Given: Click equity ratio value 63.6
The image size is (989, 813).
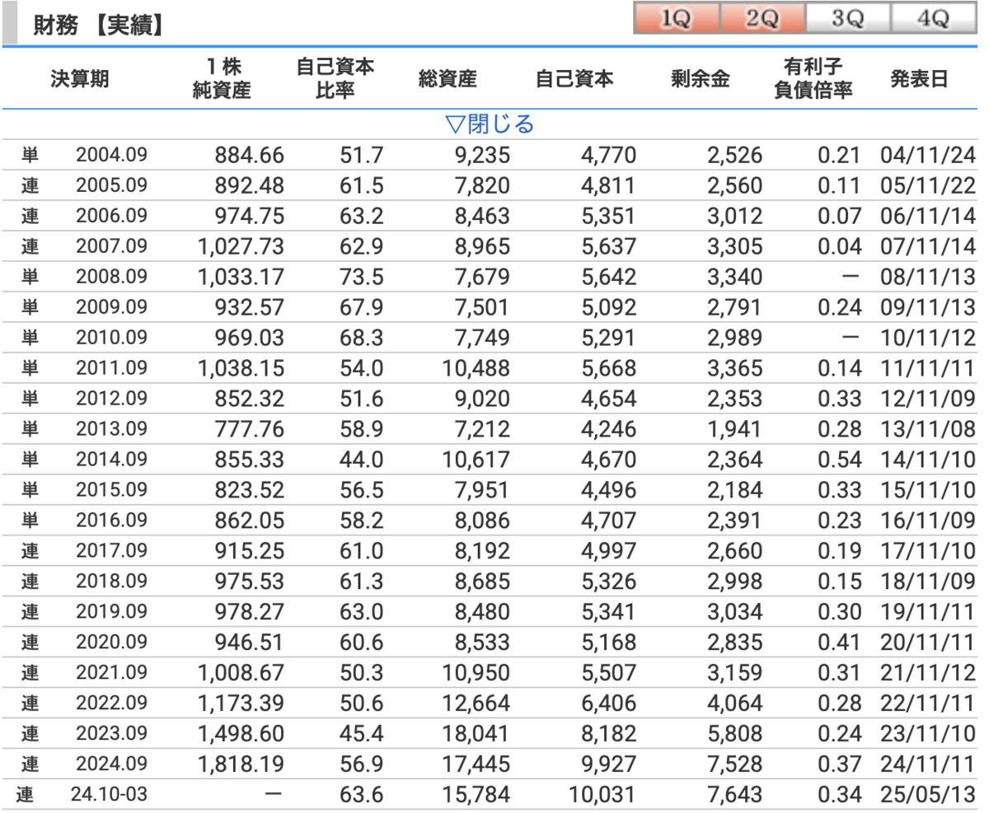Looking at the screenshot, I should tap(362, 796).
